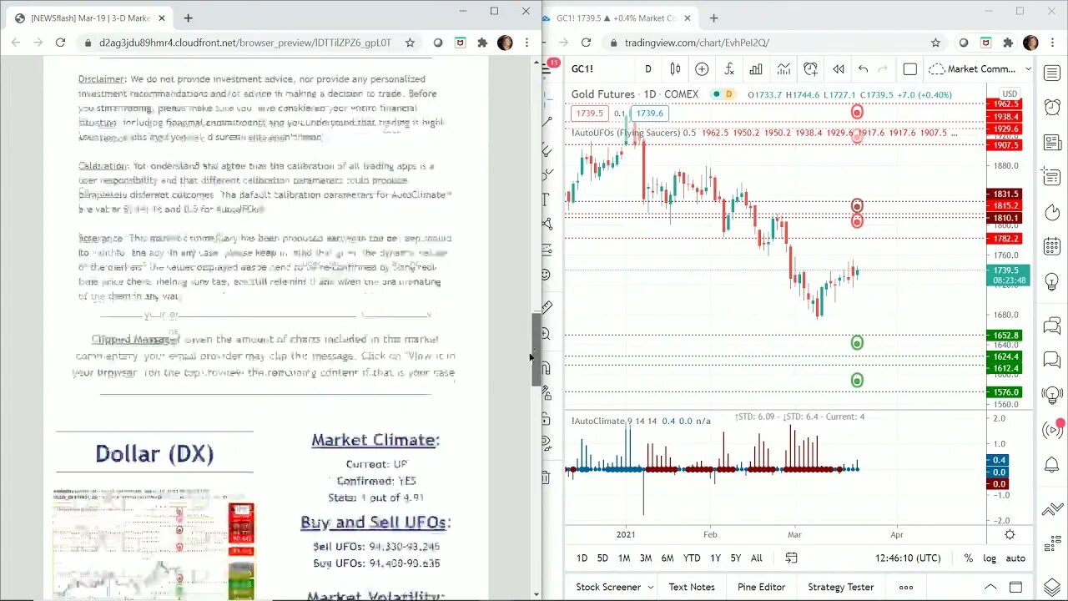1068x601 pixels.
Task: Open the Pine Editor tab
Action: coord(761,587)
